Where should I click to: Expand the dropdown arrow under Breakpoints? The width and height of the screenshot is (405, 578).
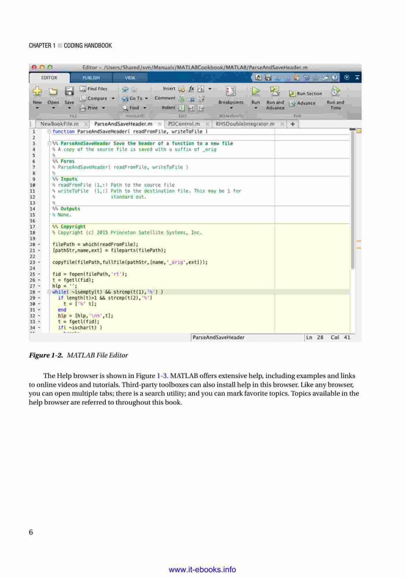pyautogui.click(x=231, y=108)
